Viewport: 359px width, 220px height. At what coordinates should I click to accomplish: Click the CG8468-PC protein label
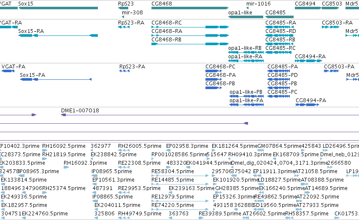tap(220, 67)
